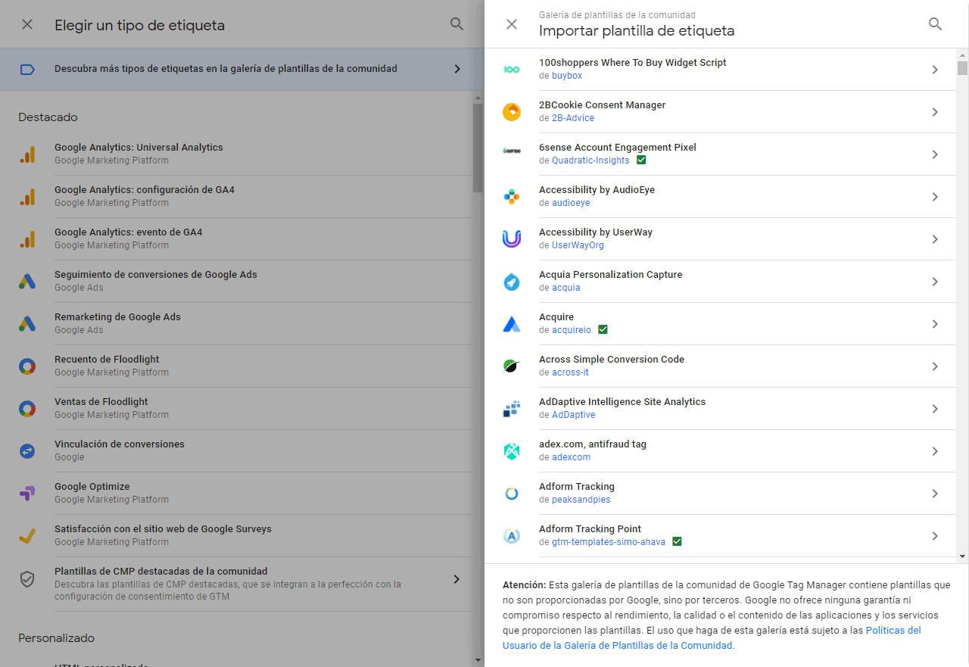The image size is (969, 667).
Task: Click the verified badge next to gtm-templates-simo-ahava
Action: click(x=677, y=541)
